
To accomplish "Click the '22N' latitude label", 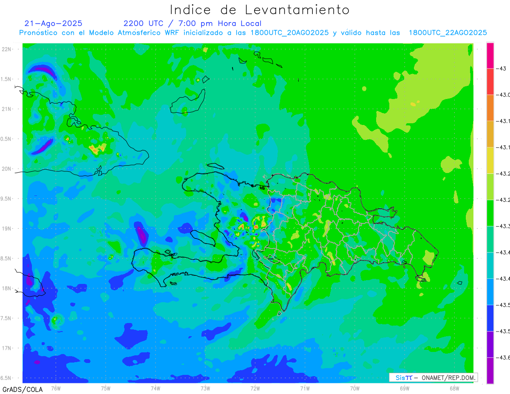I will pyautogui.click(x=7, y=49).
